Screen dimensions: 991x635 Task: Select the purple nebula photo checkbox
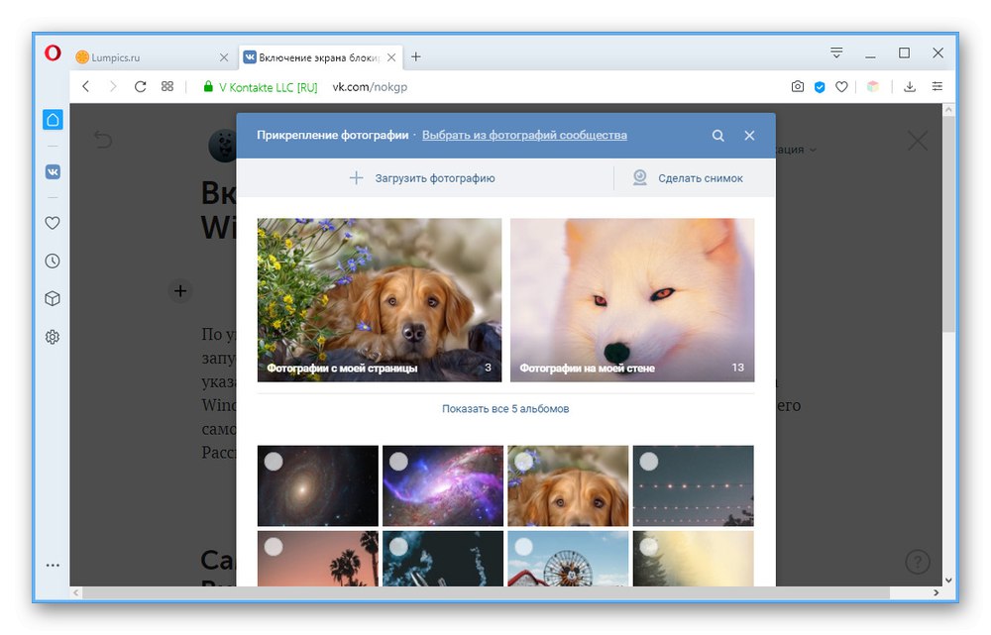(398, 462)
